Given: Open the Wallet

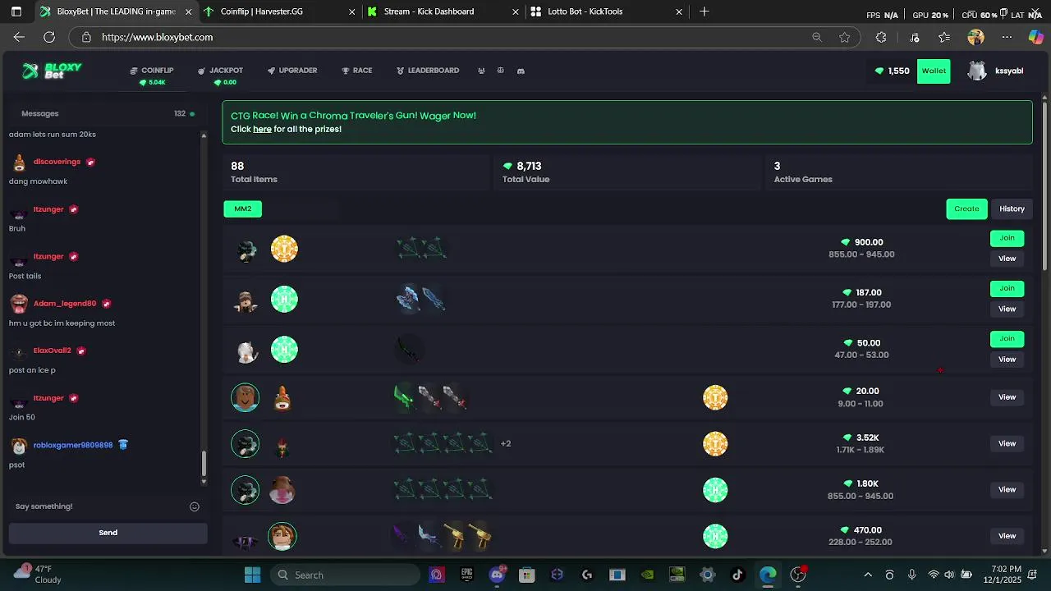Looking at the screenshot, I should (934, 71).
